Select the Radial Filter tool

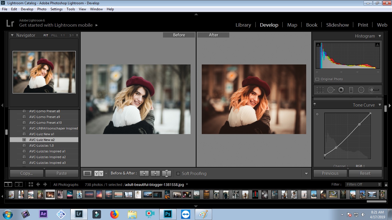[x=361, y=90]
